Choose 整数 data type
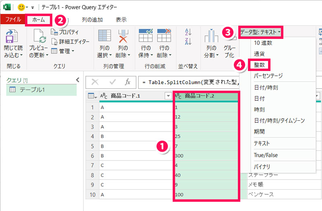The height and width of the screenshot is (211, 322). 259,65
